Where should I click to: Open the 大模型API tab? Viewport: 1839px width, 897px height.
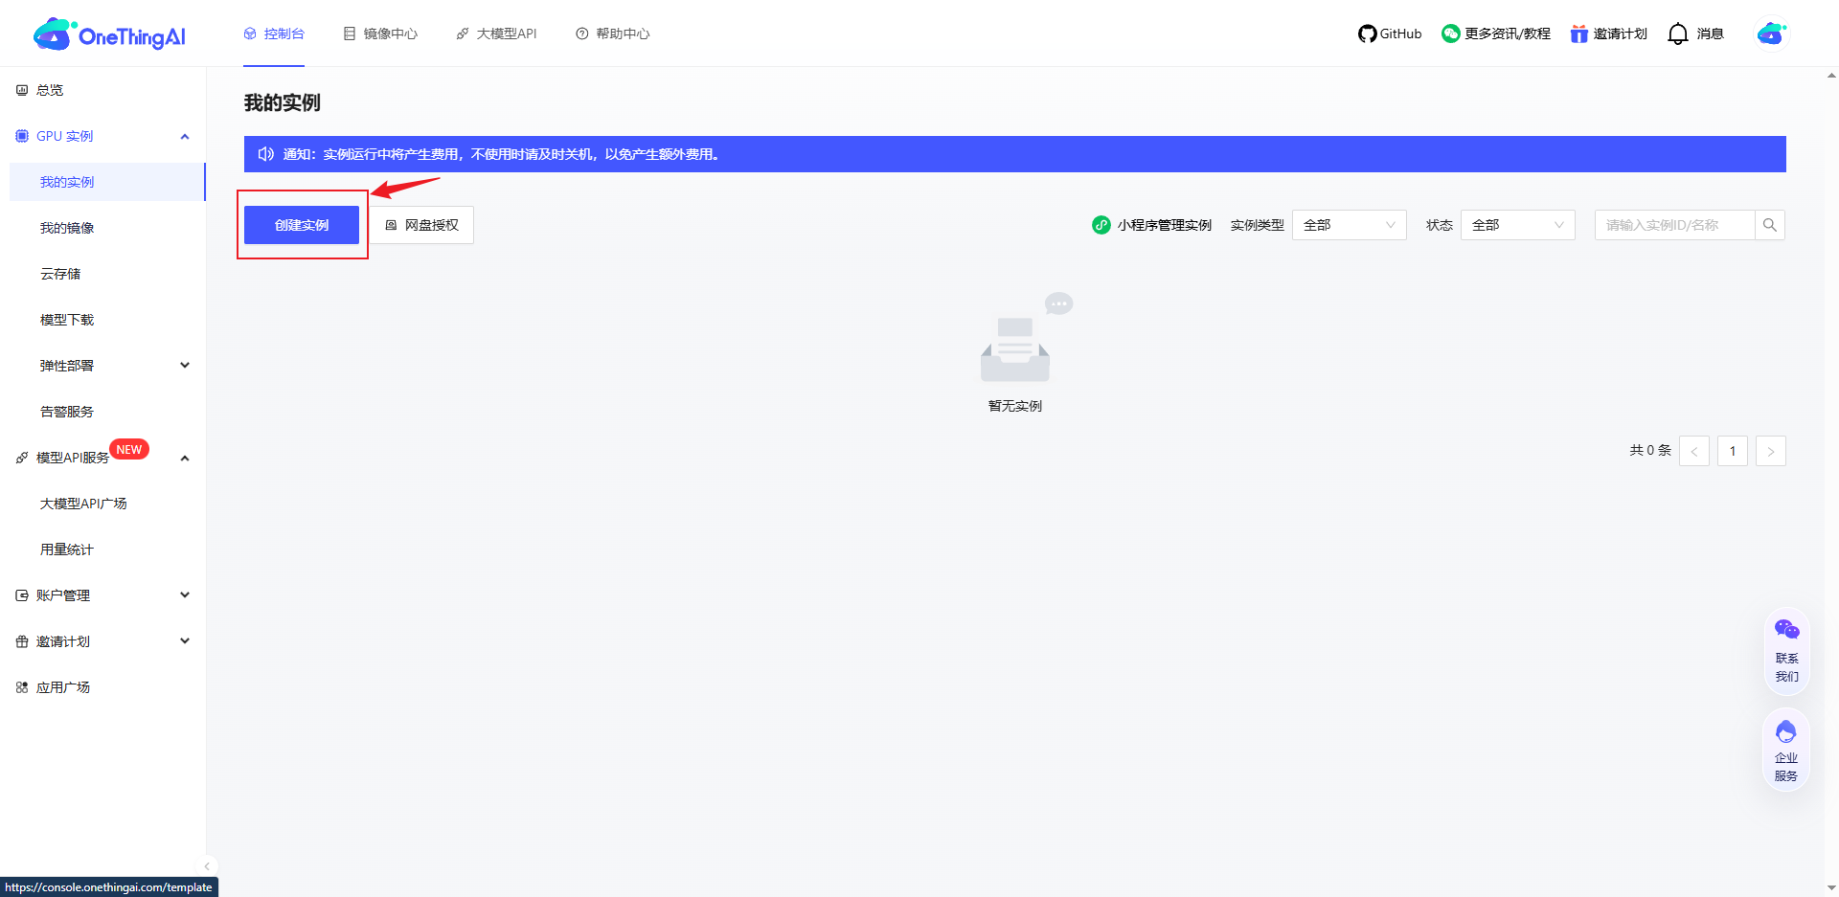(x=496, y=34)
